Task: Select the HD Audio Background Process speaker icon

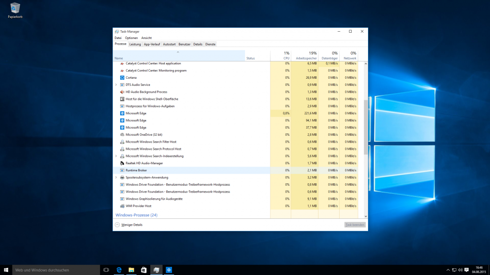Action: tap(122, 92)
